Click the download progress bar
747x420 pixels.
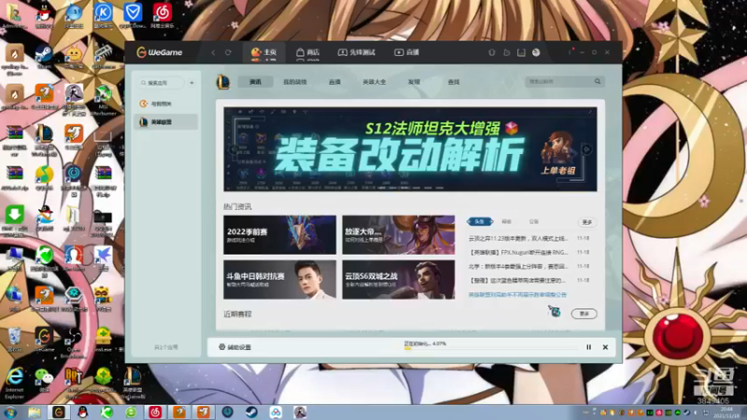click(491, 348)
